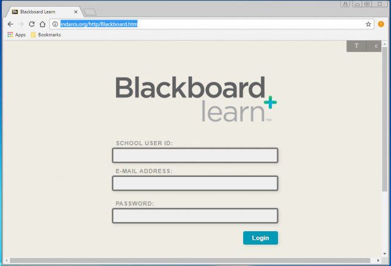Click the scroll down arrow
This screenshot has height=266, width=391.
coord(385,254)
